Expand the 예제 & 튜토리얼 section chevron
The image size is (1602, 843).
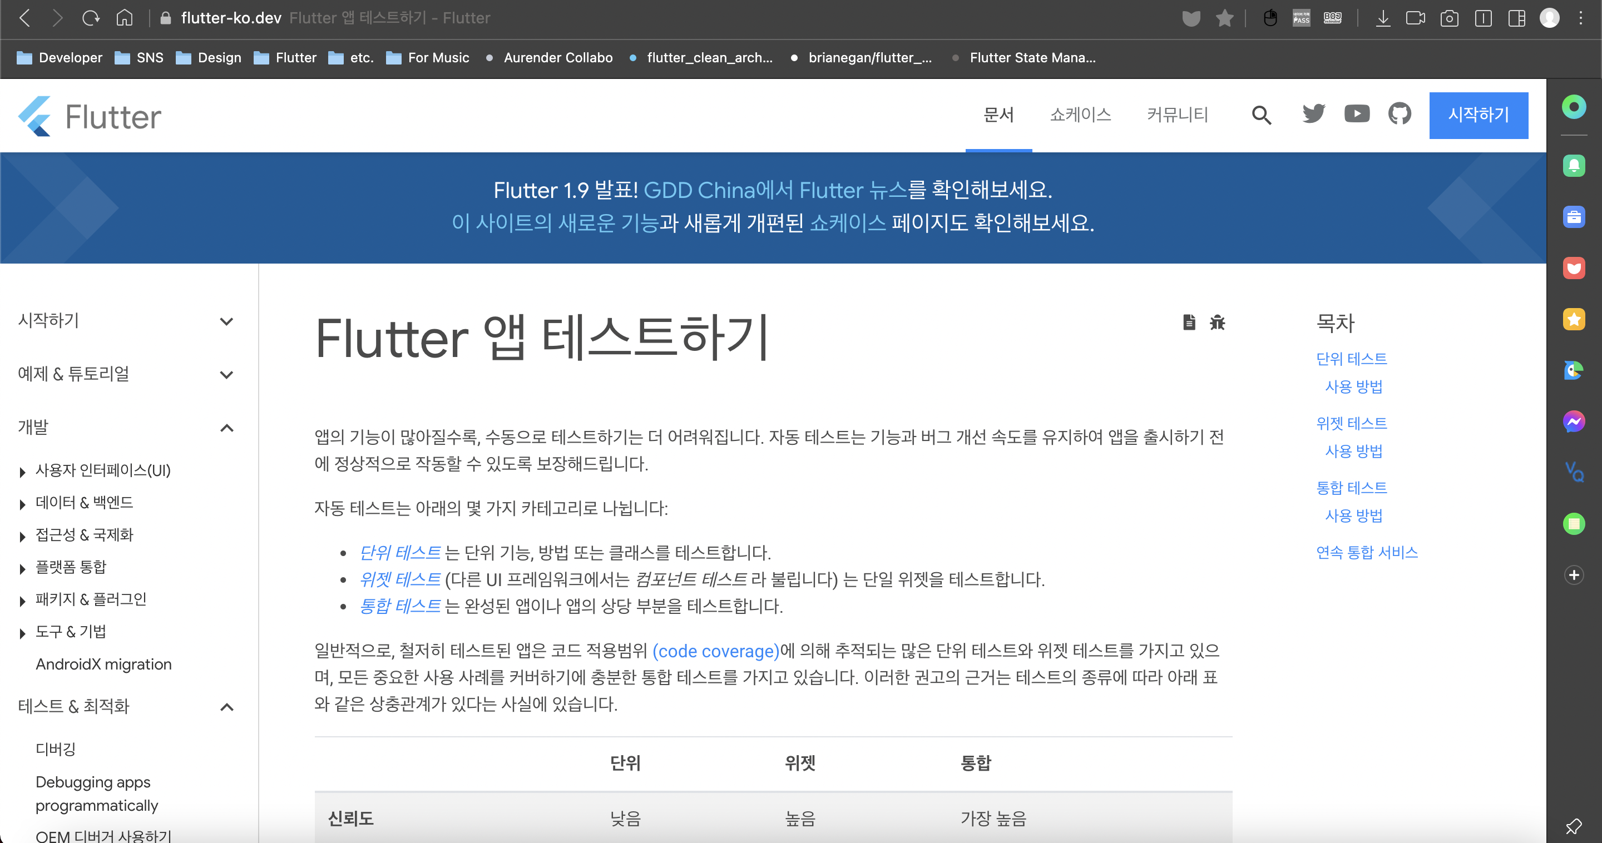pos(226,375)
